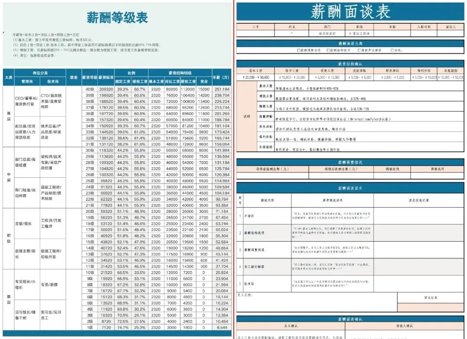Click the ¥20,000-¥30,000 basic salary cell
This screenshot has height=339, width=467.
[x=256, y=77]
